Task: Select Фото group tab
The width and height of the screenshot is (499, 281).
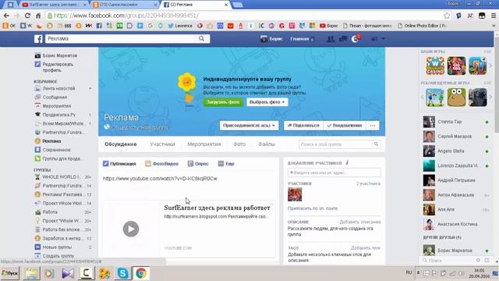Action: 239,144
